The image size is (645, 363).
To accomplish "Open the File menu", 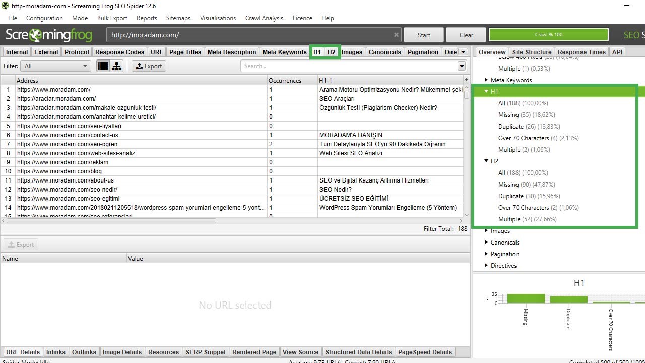I will tap(13, 18).
